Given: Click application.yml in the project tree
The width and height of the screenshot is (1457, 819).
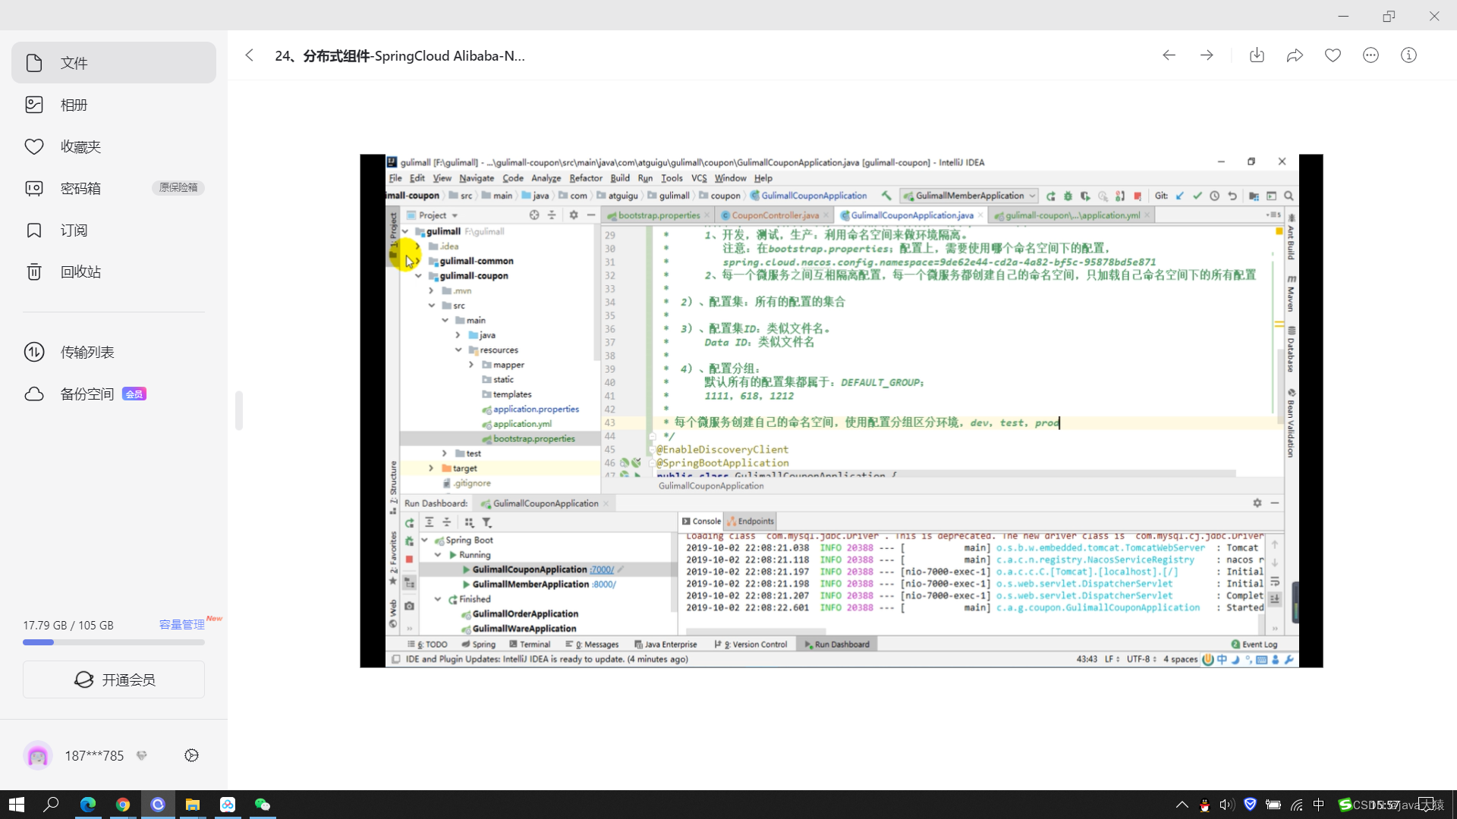Looking at the screenshot, I should tap(522, 424).
